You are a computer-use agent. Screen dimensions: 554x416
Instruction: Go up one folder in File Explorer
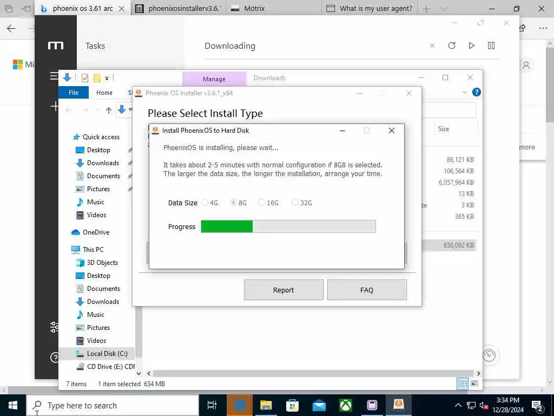[x=108, y=110]
